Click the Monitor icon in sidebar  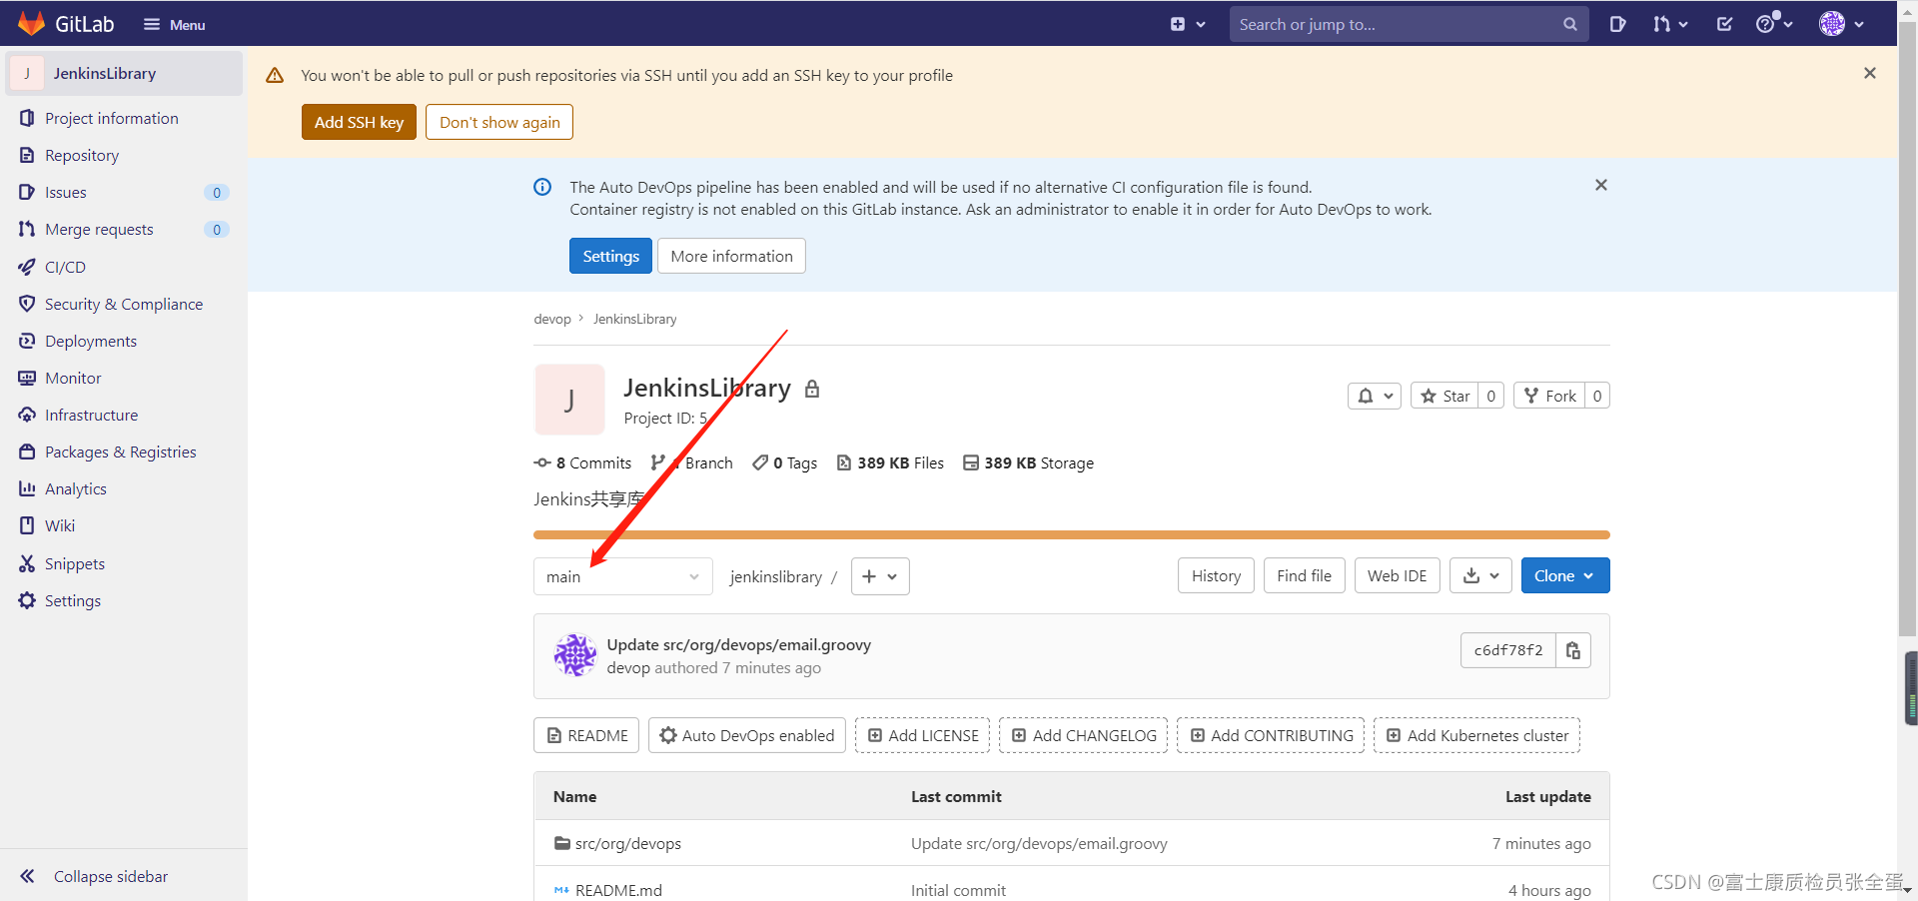coord(27,378)
